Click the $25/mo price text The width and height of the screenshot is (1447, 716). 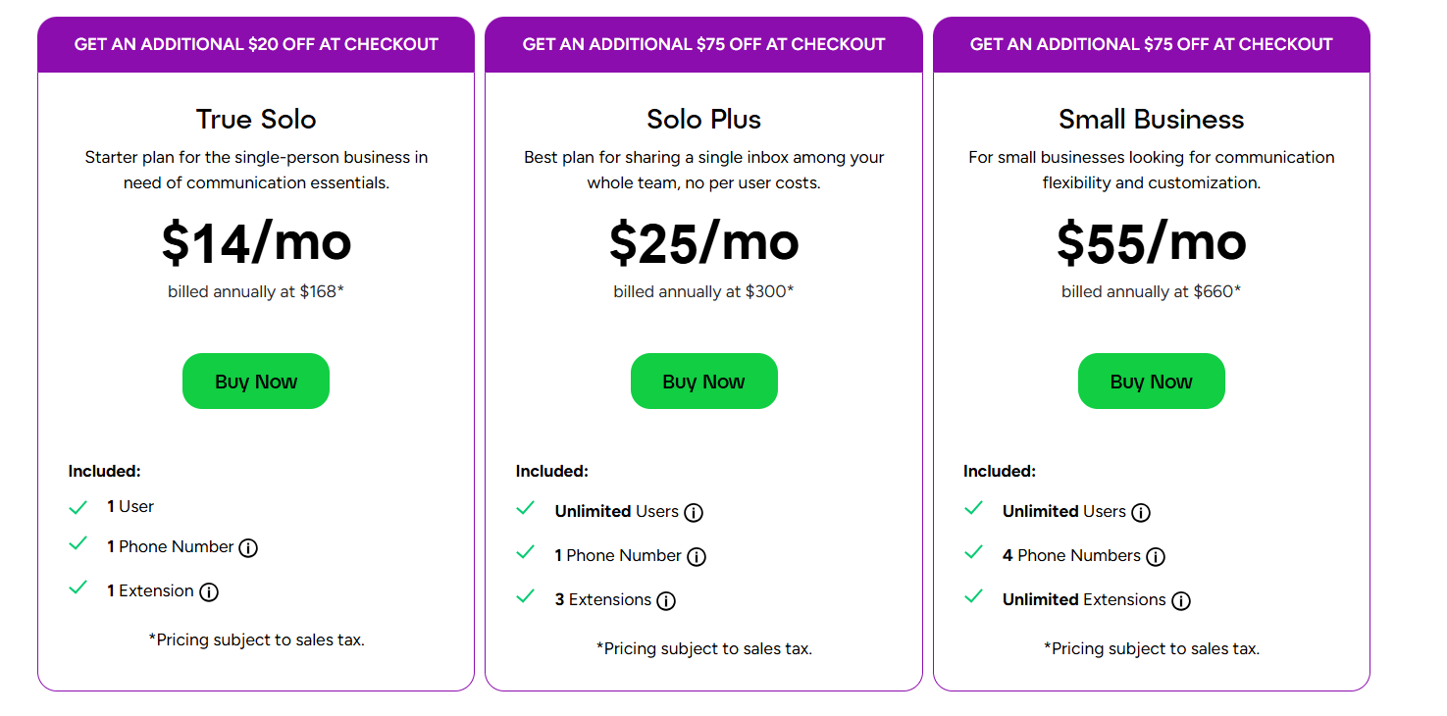[703, 243]
